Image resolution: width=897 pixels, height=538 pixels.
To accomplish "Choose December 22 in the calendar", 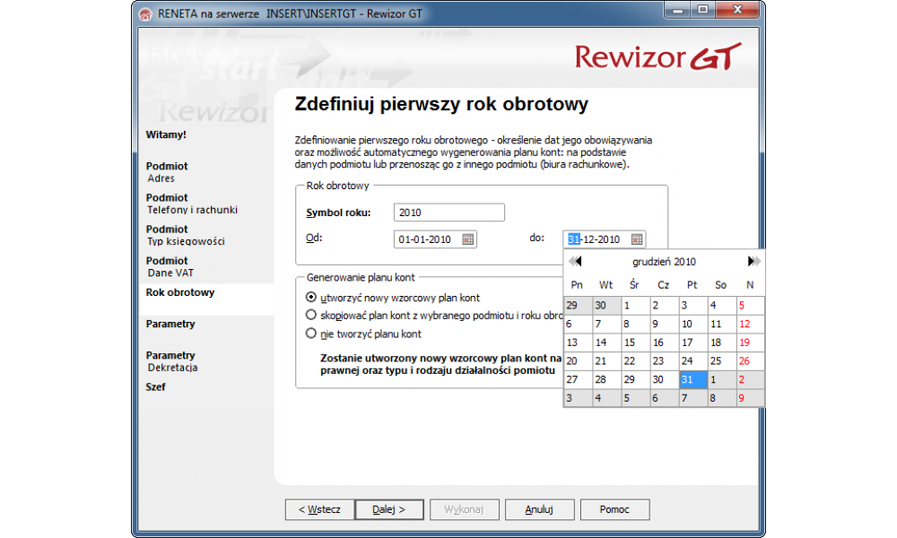I will (635, 361).
